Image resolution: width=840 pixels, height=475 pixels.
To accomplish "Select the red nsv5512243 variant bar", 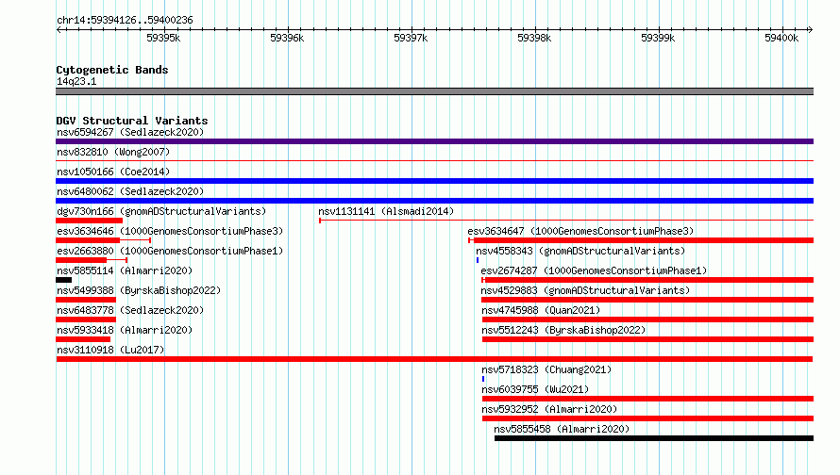I will (x=647, y=339).
